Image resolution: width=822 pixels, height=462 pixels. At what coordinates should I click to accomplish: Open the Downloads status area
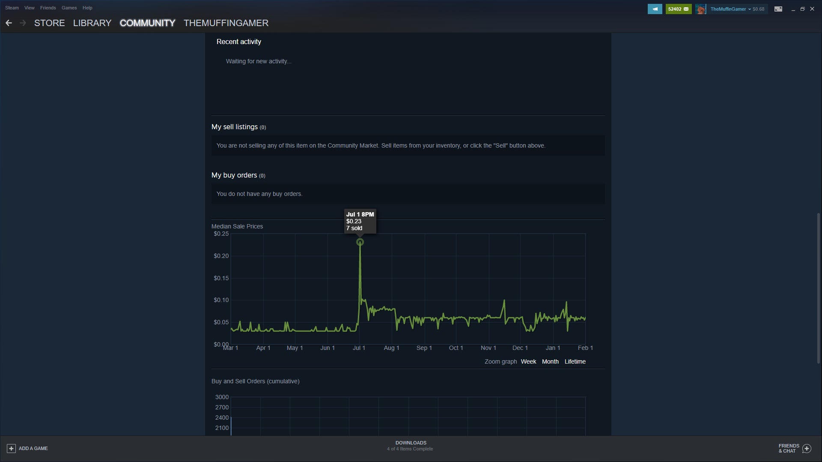pyautogui.click(x=410, y=445)
